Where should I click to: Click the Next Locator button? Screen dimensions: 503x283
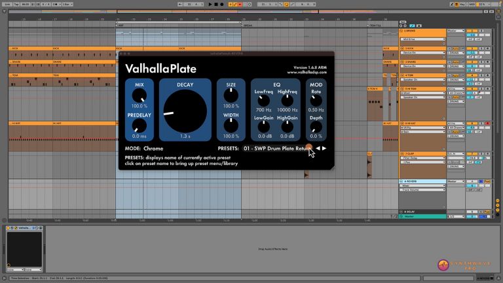point(405,26)
